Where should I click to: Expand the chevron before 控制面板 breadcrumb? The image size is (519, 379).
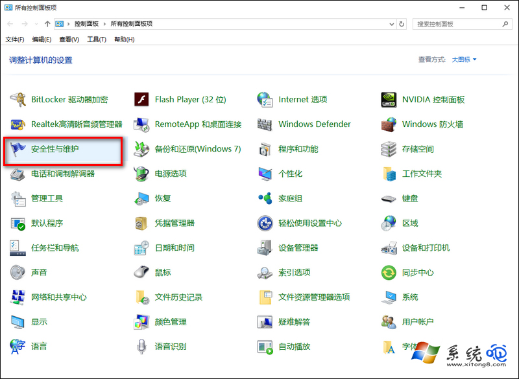point(69,24)
